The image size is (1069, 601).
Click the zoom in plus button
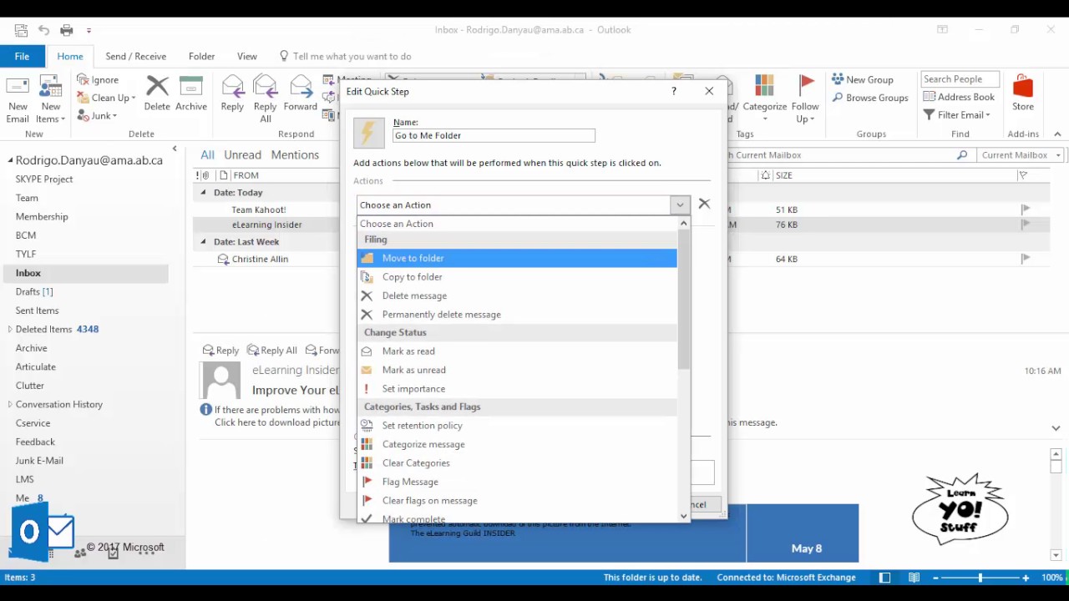pos(1026,578)
